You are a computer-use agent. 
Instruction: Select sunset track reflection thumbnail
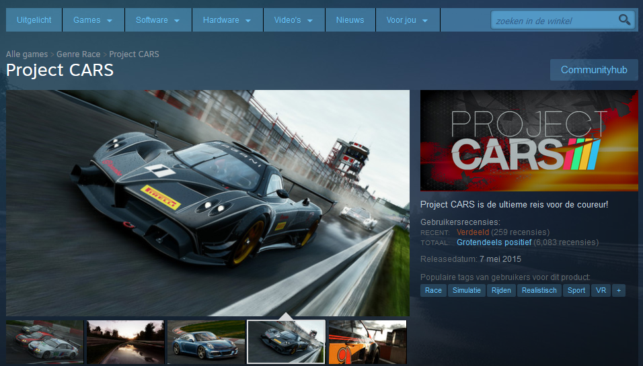(126, 342)
